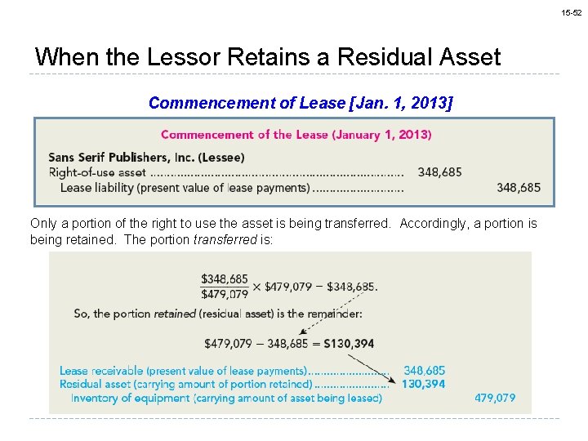Click "Sans Serif Publishers, Inc. (Lessee)" text
The height and width of the screenshot is (441, 588).
coord(146,157)
